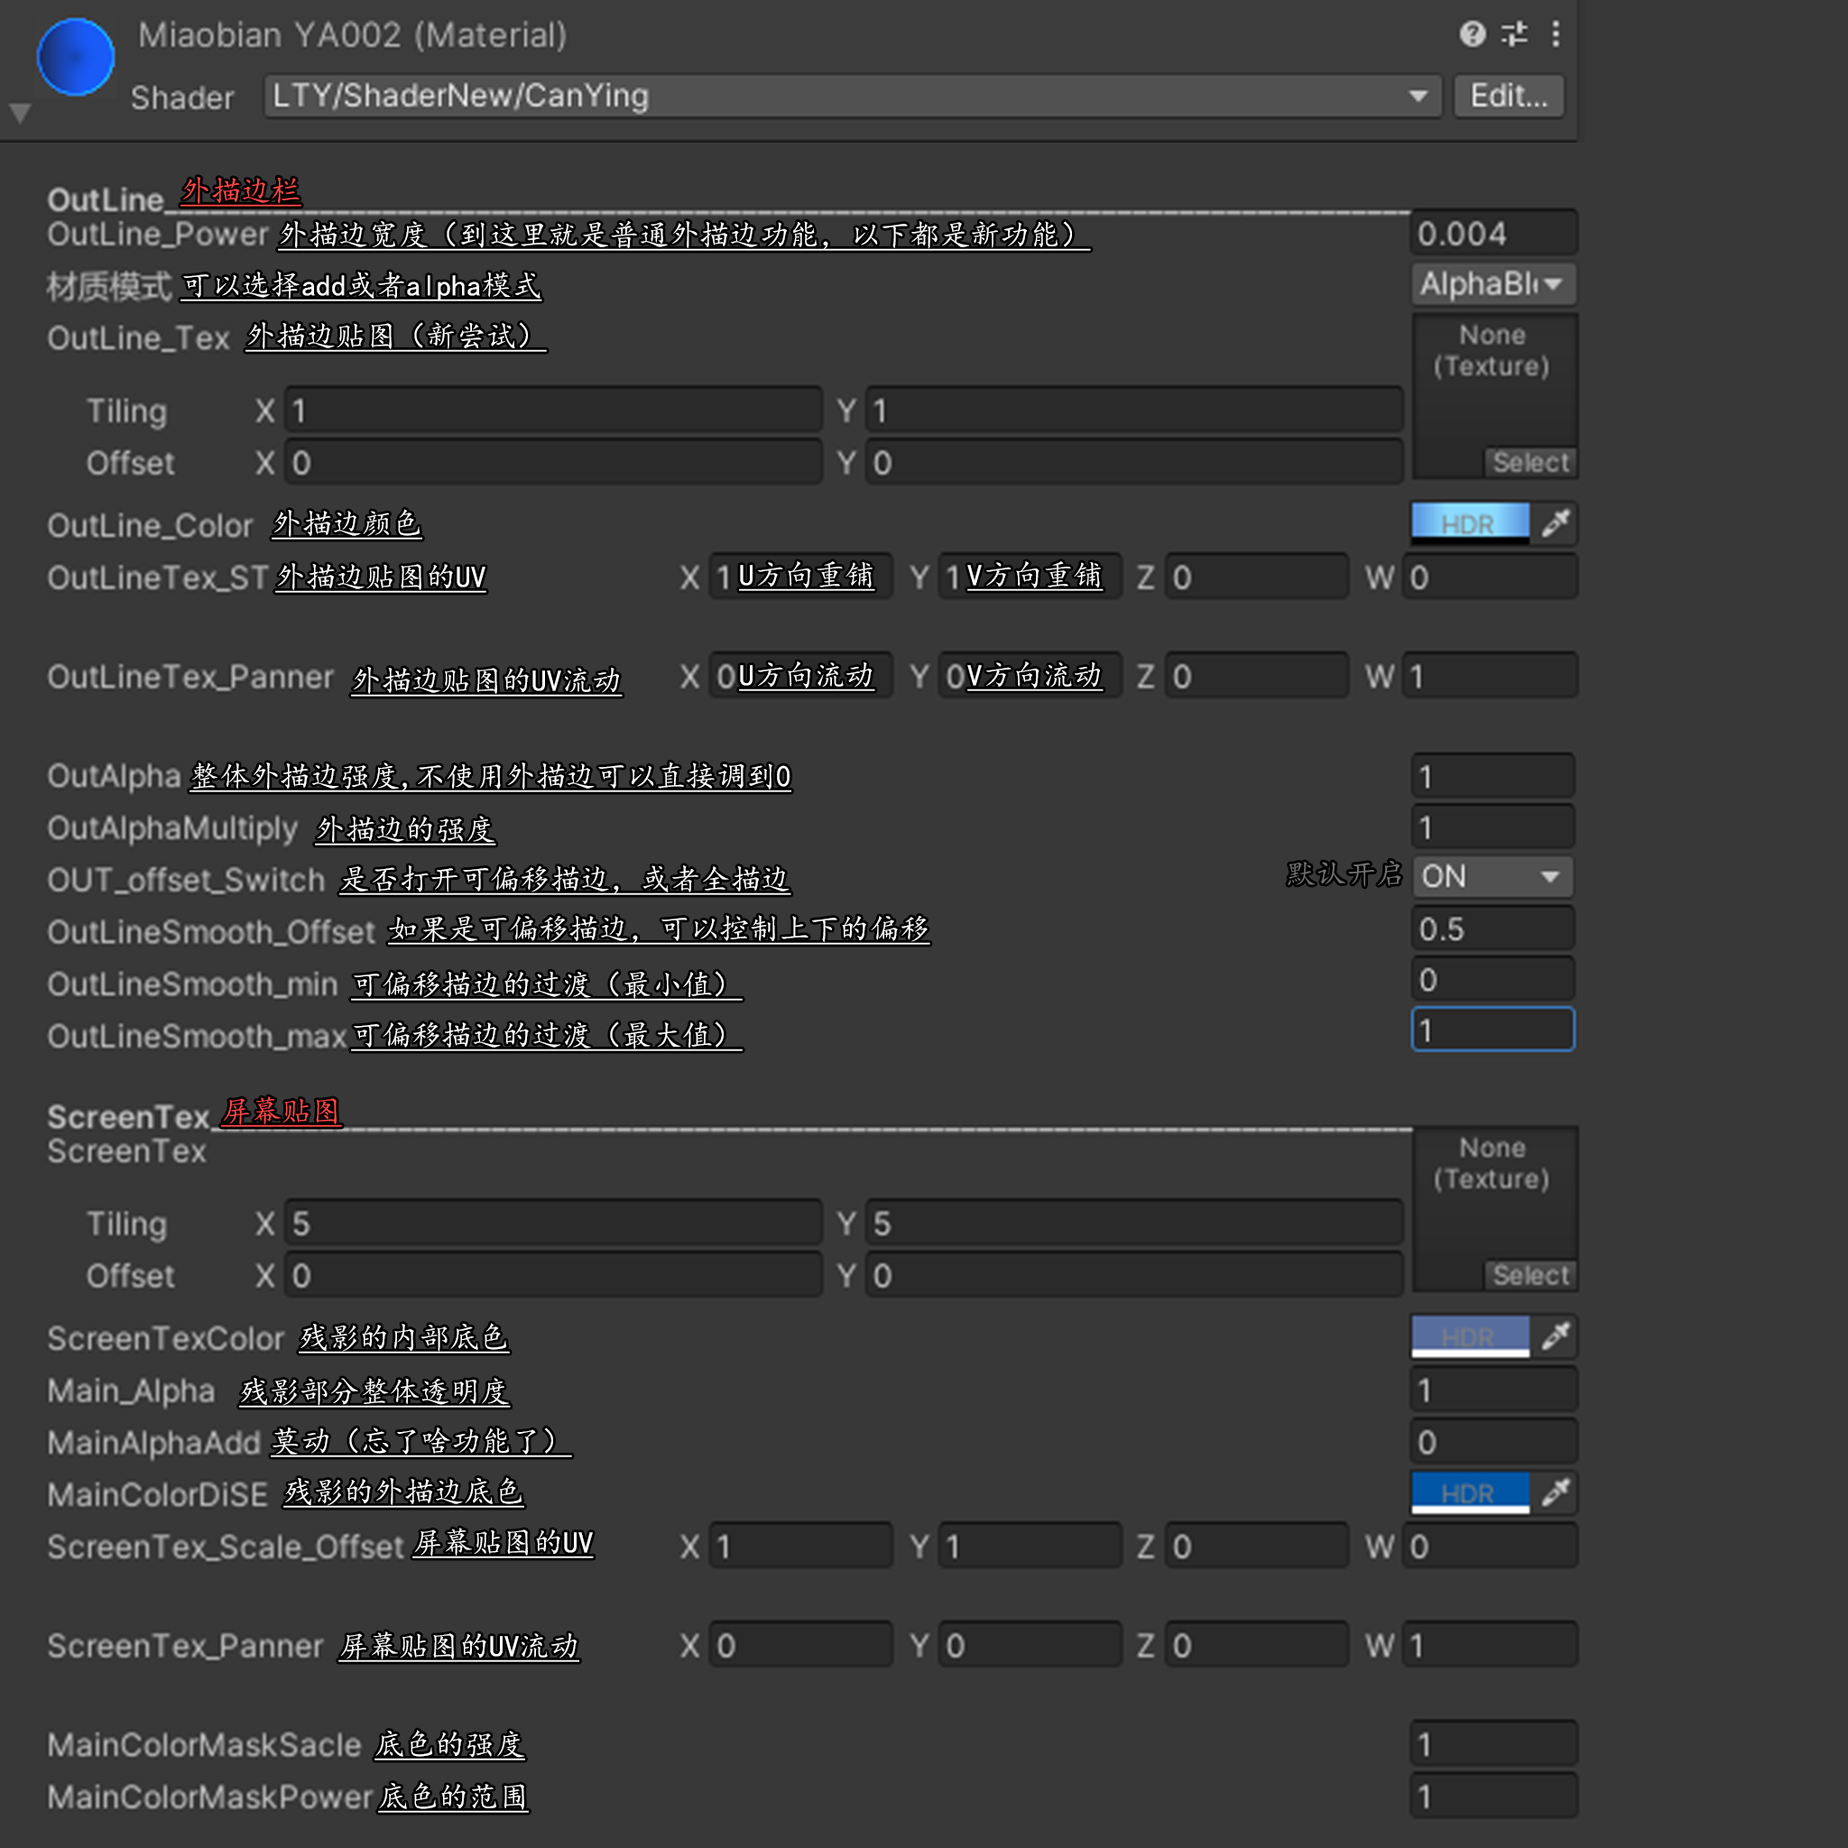Open the three-dot material context menu

1557,34
